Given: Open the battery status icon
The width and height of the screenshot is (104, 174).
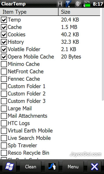Looking at the screenshot, I should click(87, 4).
